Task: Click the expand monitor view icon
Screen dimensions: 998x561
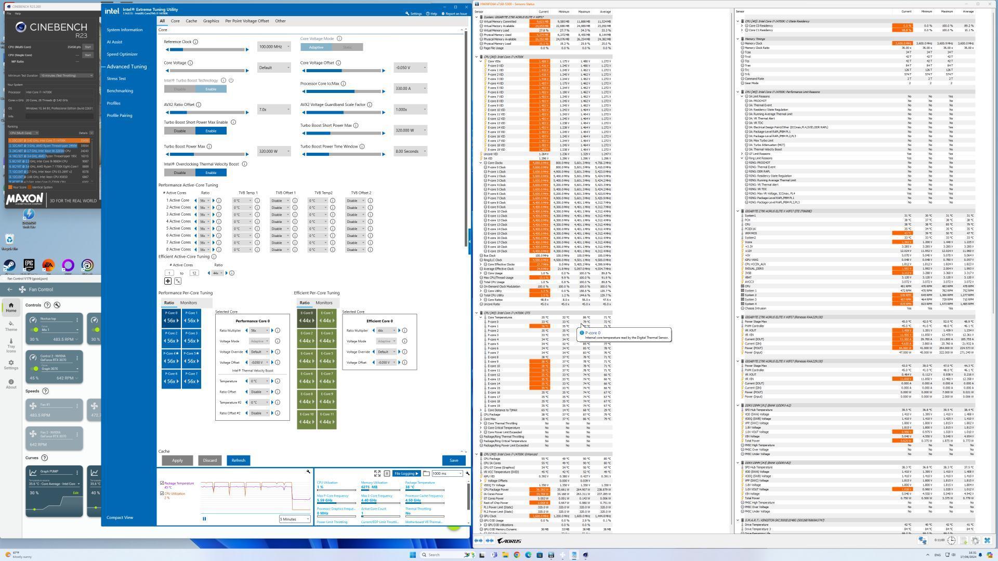Action: pos(377,474)
